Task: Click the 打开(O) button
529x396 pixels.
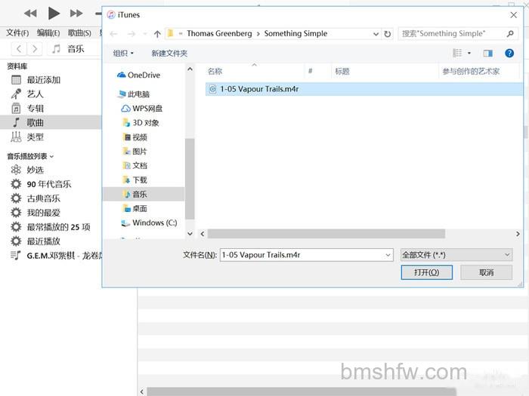Action: click(426, 272)
